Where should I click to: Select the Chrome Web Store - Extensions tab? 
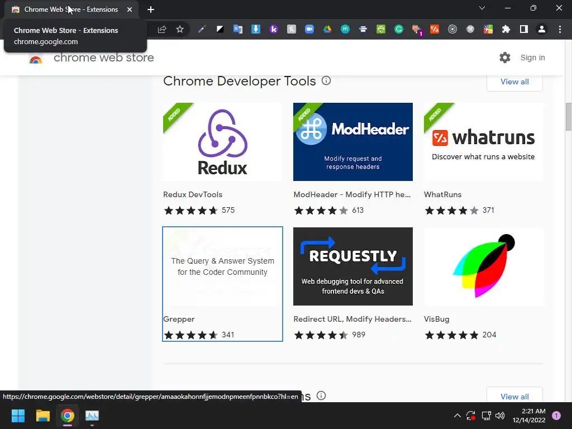71,9
